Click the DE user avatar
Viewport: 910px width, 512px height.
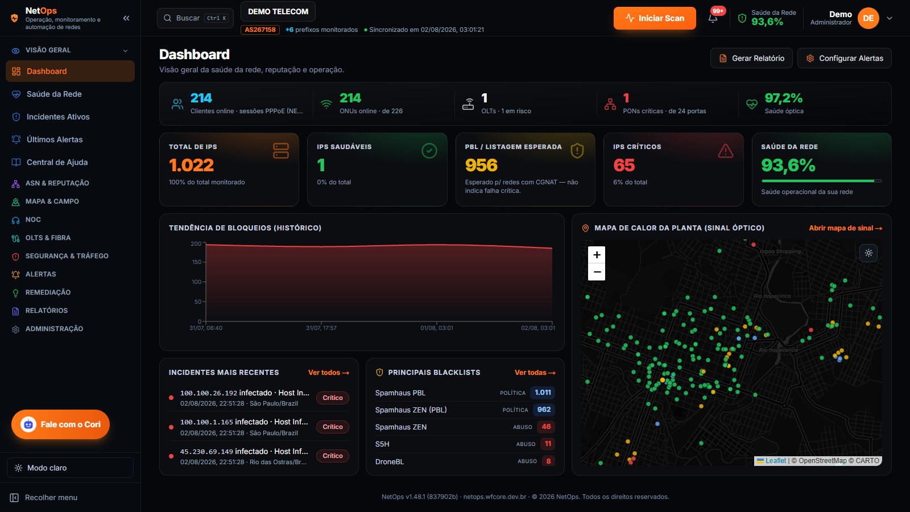coord(868,18)
